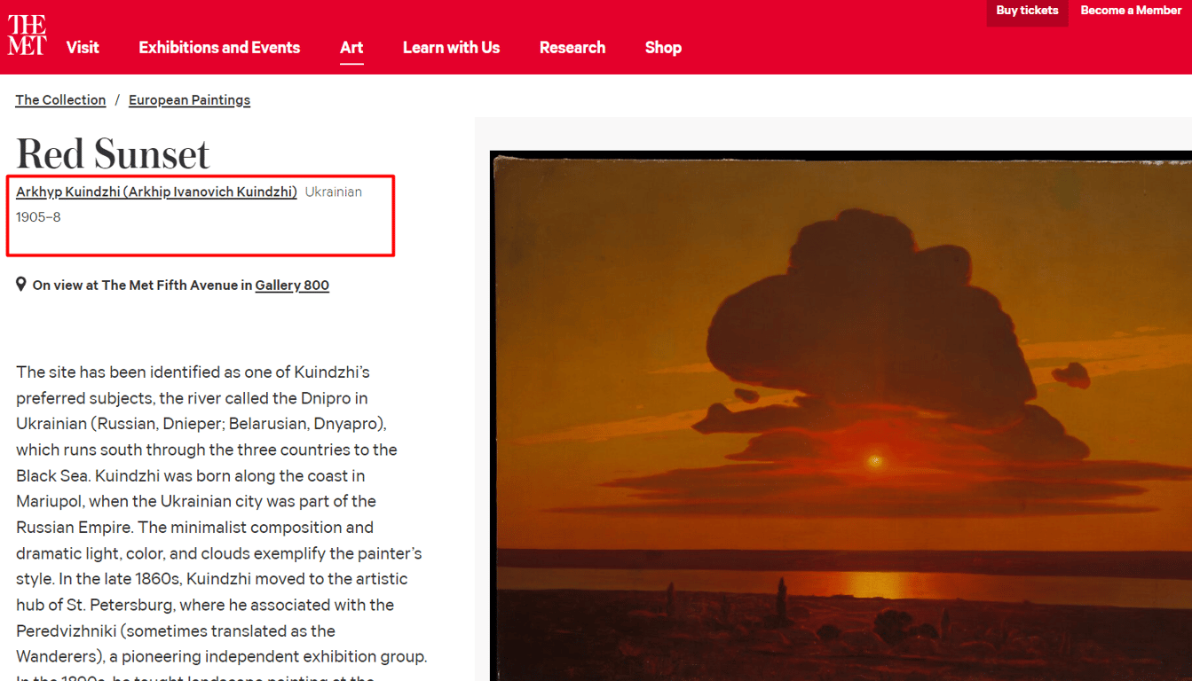Open the Exhibitions and Events menu
The image size is (1192, 681).
[219, 48]
